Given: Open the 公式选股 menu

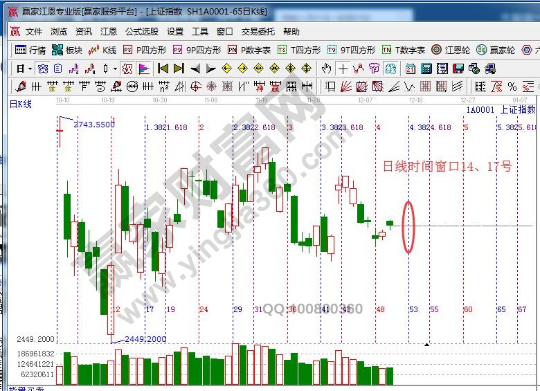Looking at the screenshot, I should [x=141, y=32].
